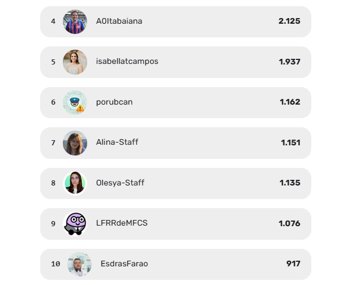The image size is (356, 285).
Task: Open the Alina-Staff username link
Action: 117,142
